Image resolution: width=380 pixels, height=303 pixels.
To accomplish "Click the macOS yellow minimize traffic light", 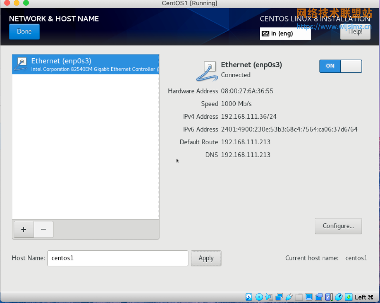I will tap(16, 4).
